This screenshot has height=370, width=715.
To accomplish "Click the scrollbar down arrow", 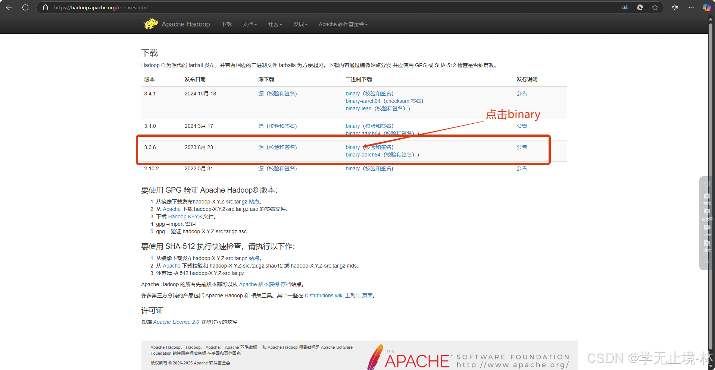I will point(711,367).
